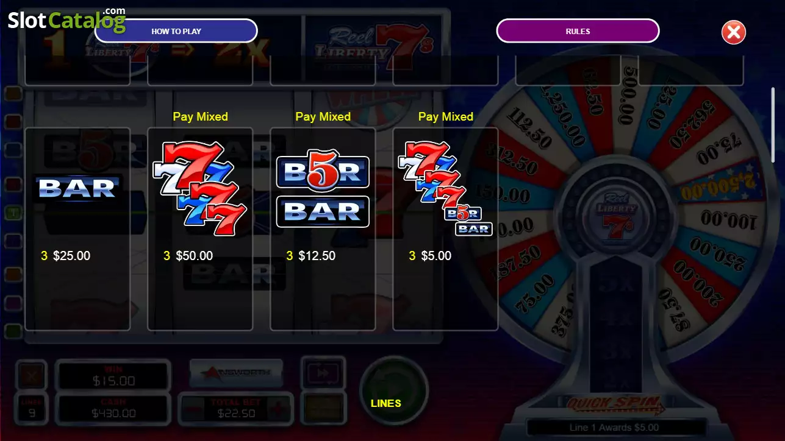Viewport: 785px width, 441px height.
Task: Decrease total bet with minus button
Action: click(193, 409)
